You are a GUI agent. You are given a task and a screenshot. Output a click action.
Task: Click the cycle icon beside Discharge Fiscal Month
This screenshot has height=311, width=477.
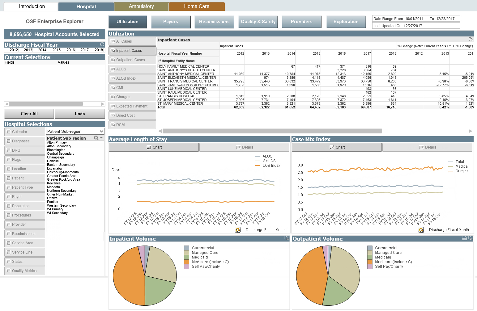coord(237,230)
